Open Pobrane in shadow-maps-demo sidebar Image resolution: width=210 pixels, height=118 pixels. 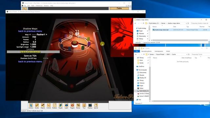[x=141, y=33]
